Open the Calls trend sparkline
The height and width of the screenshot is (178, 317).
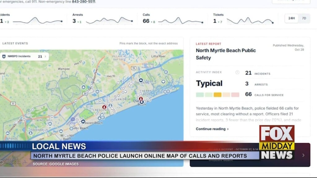tap(180, 21)
